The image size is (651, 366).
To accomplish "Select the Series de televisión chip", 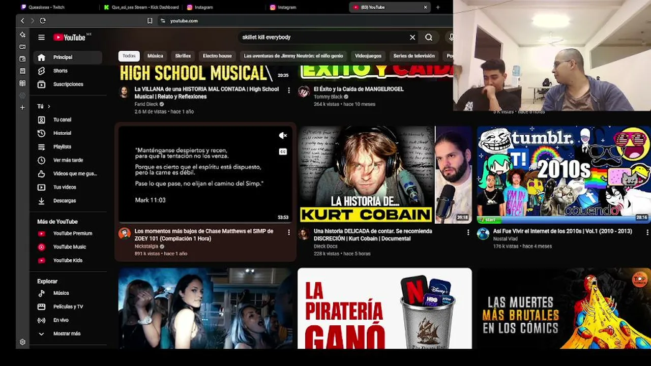I will coord(414,56).
